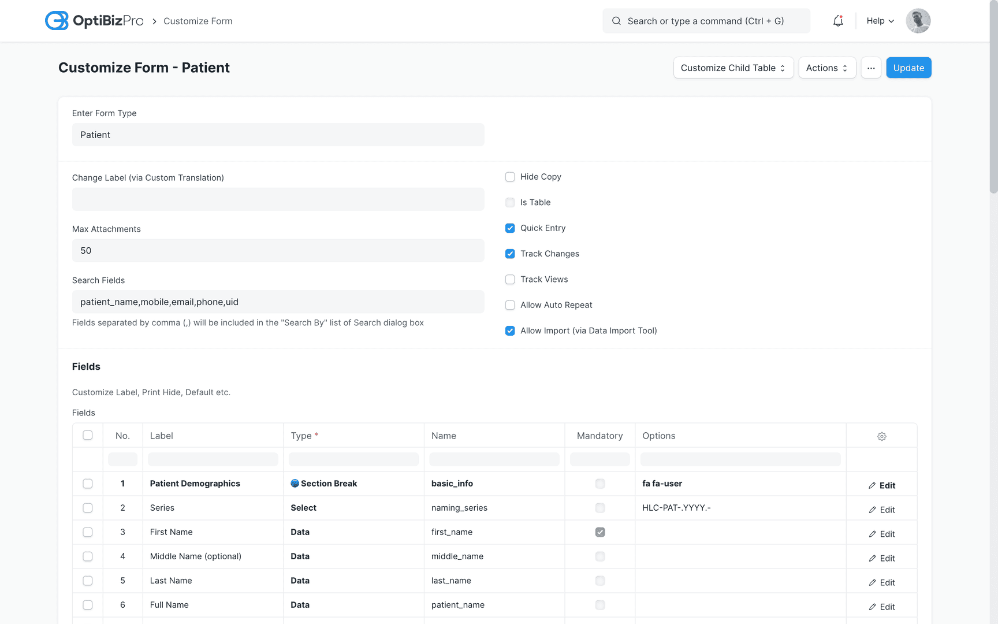
Task: Open the notification bell
Action: (x=838, y=21)
